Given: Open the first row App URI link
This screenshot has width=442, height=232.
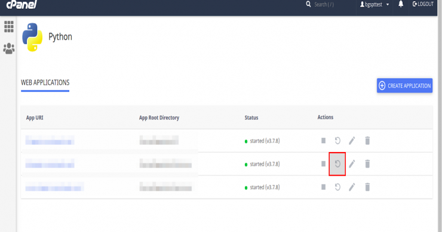Looking at the screenshot, I should [50, 140].
